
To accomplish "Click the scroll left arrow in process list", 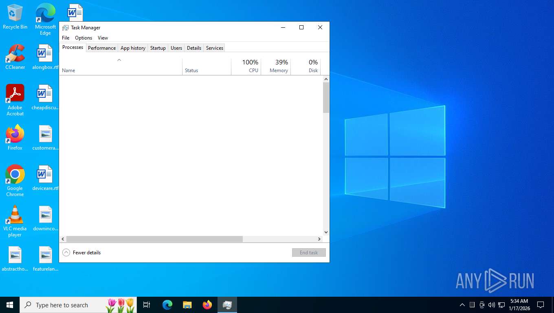I will click(x=63, y=239).
